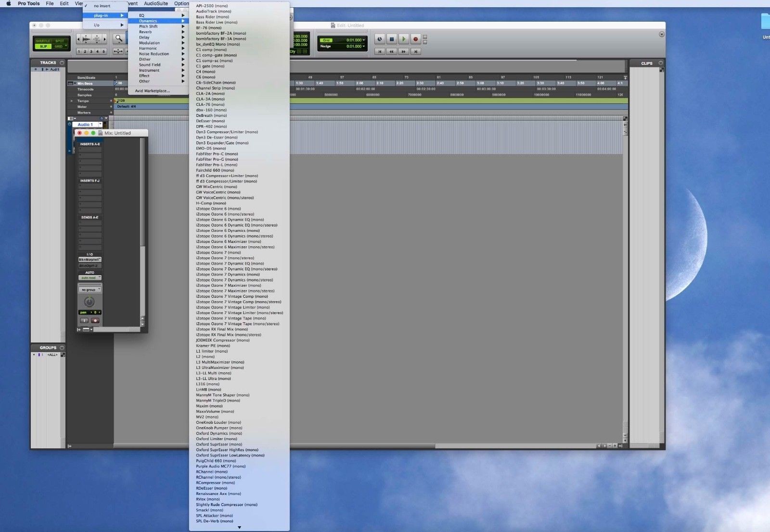
Task: Recall zoom preset 5
Action: coord(103,51)
